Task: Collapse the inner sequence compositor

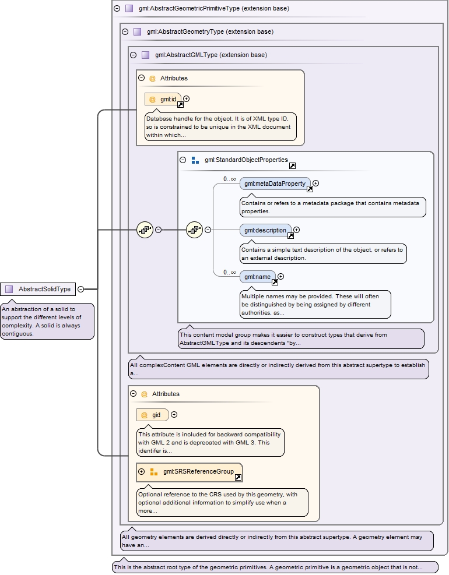Action: [x=208, y=230]
